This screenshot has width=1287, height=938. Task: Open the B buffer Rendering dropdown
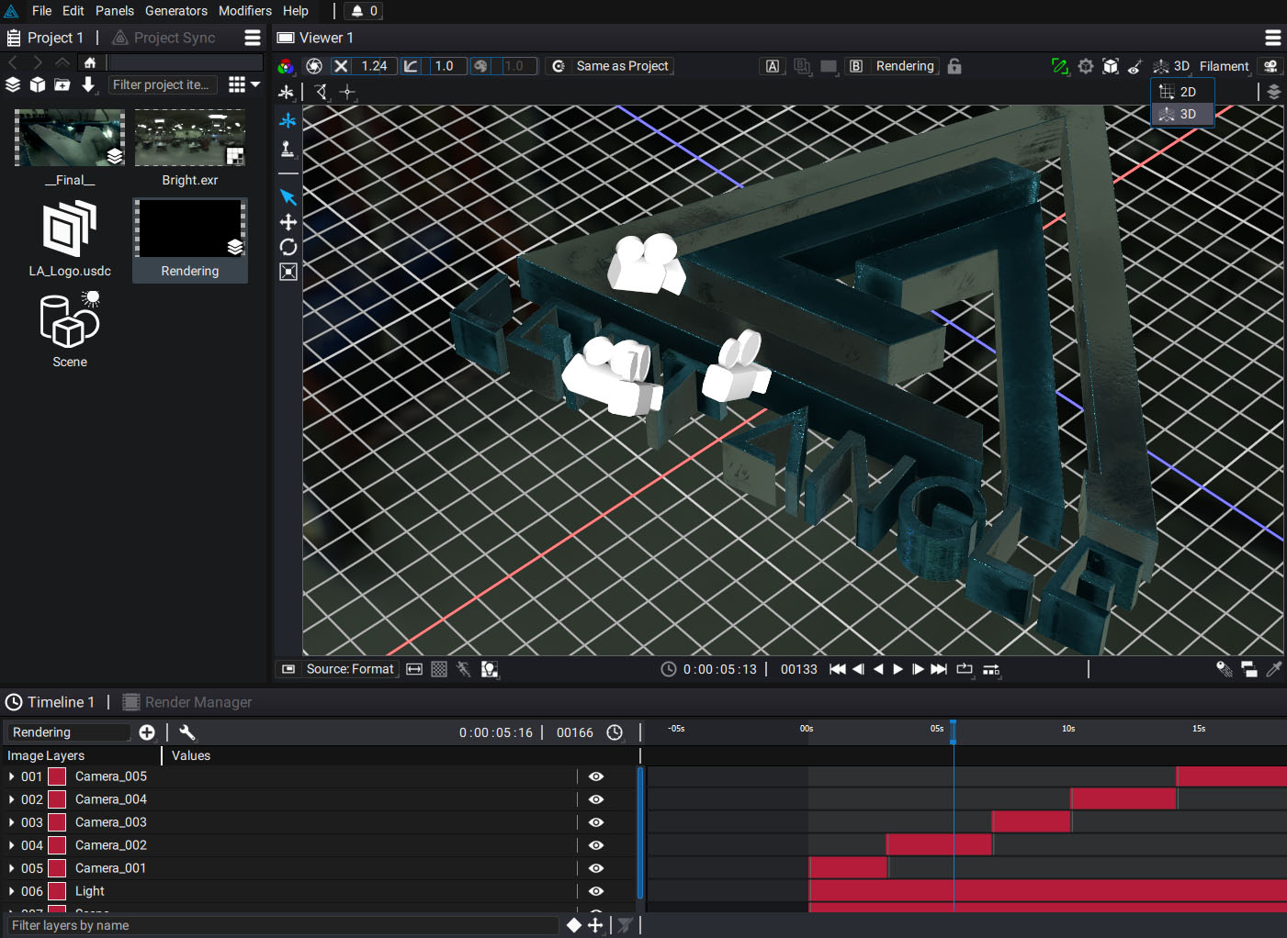(904, 66)
